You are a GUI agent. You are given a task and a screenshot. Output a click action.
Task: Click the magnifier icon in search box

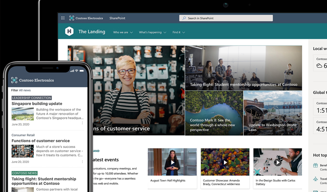(184, 18)
